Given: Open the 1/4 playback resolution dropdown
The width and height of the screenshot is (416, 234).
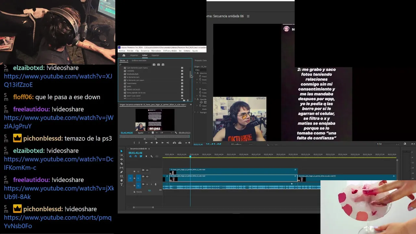Looking at the screenshot, I should coord(166,133).
